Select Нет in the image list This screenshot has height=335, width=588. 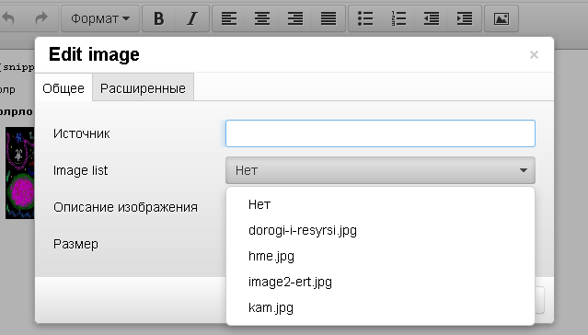click(x=380, y=204)
